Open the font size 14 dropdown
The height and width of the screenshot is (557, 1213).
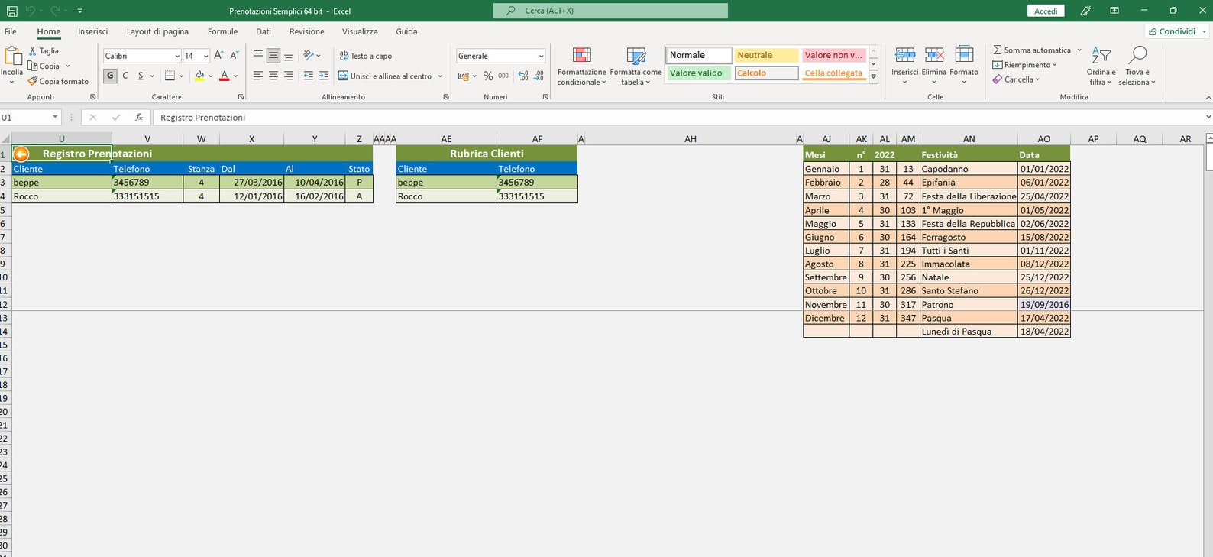click(x=206, y=56)
